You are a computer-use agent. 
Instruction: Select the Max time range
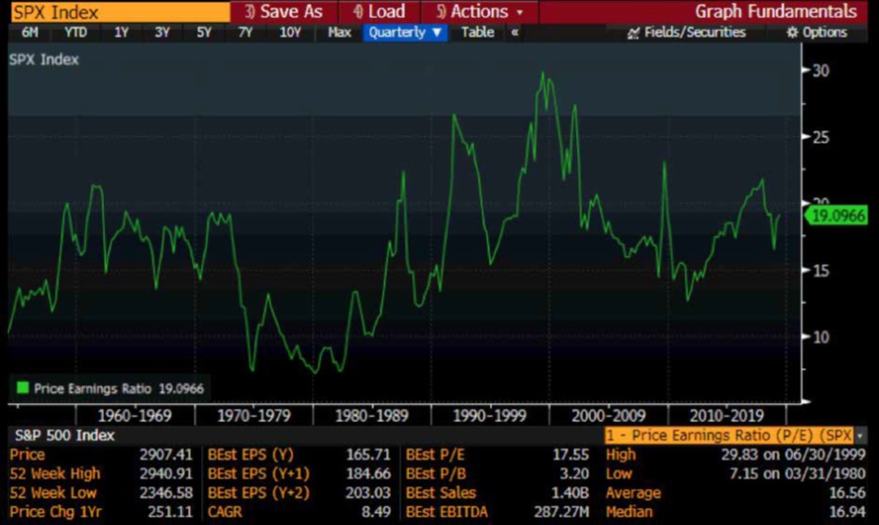339,32
